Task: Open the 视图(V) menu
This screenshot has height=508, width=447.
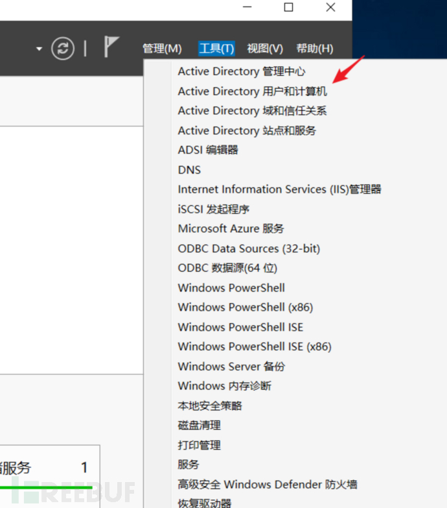Action: coord(265,49)
